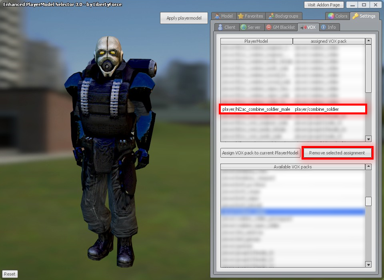This screenshot has width=384, height=280.
Task: Switch to the GM Blacklist sub-tab
Action: pyautogui.click(x=281, y=27)
